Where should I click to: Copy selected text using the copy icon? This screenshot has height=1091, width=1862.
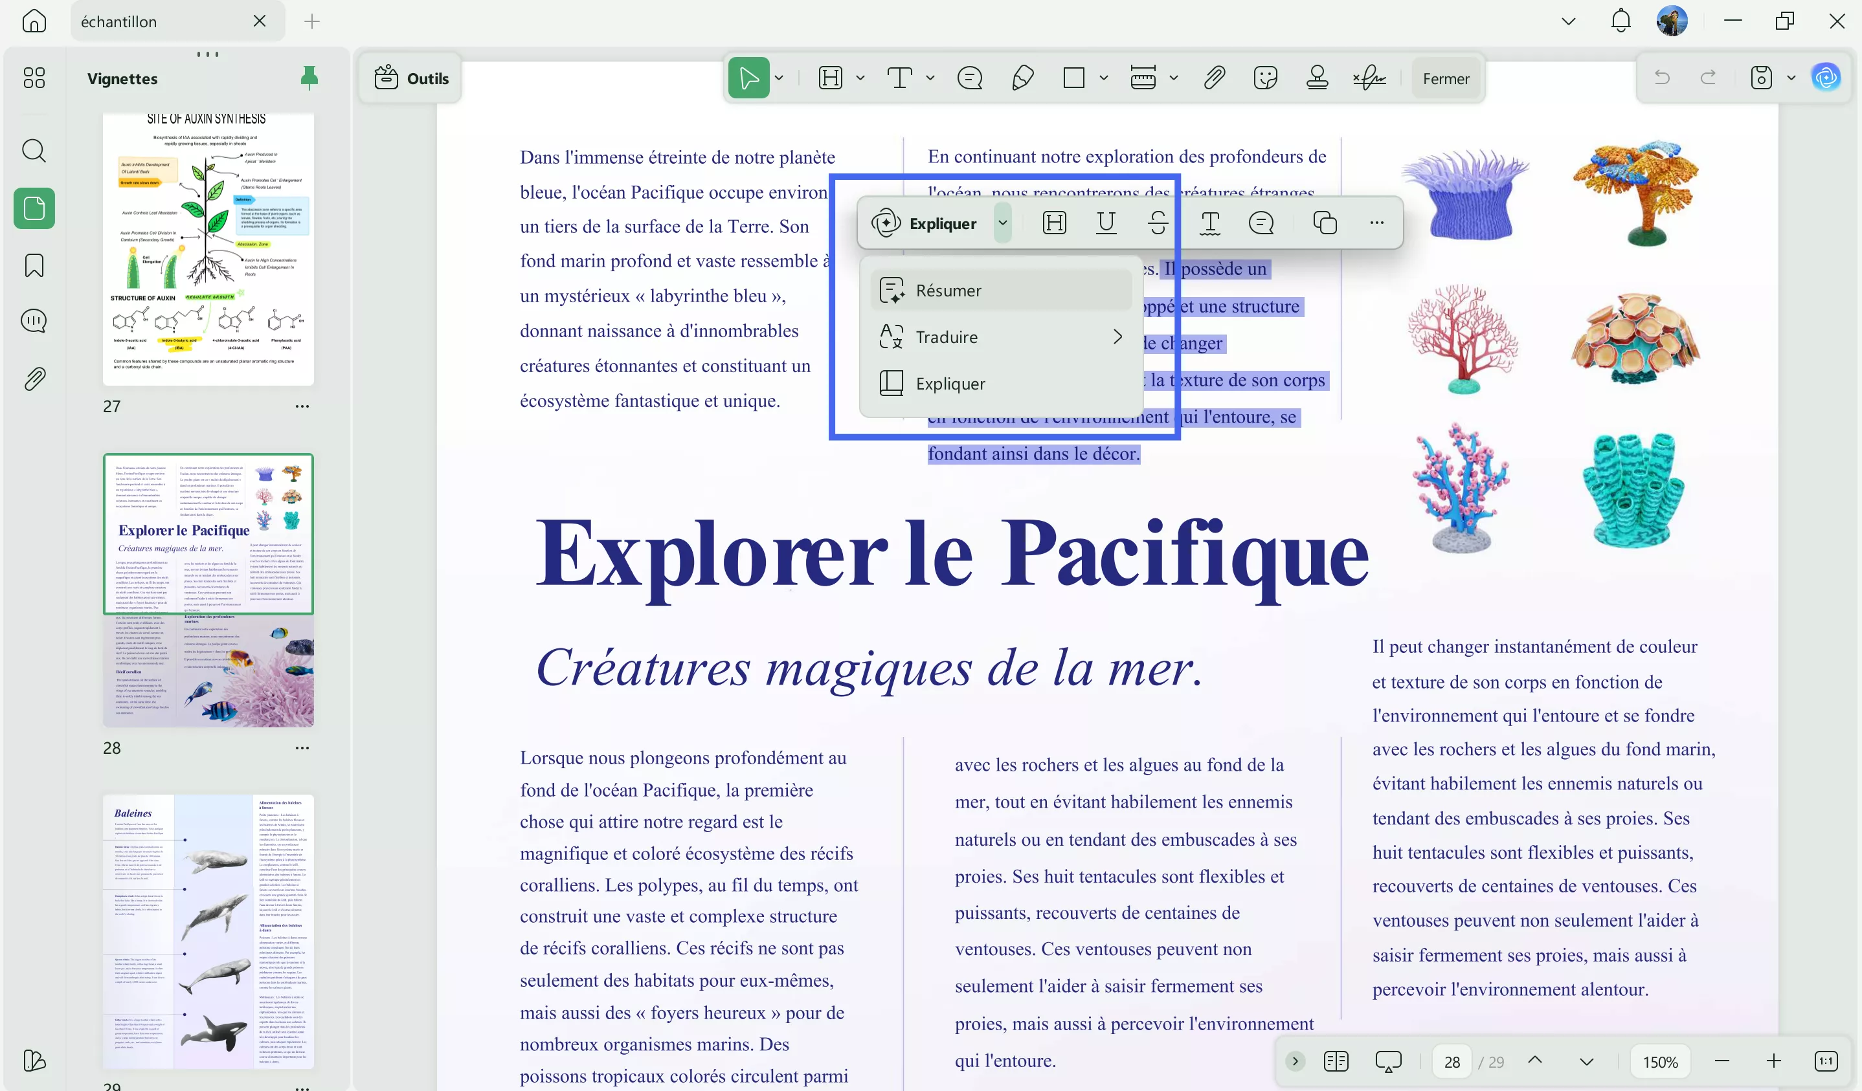coord(1325,223)
